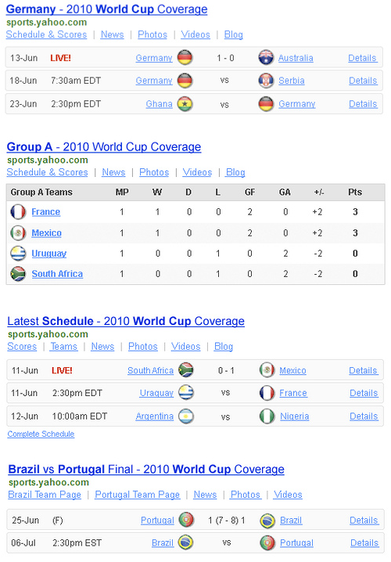Open Complete Schedule link

coord(41,434)
